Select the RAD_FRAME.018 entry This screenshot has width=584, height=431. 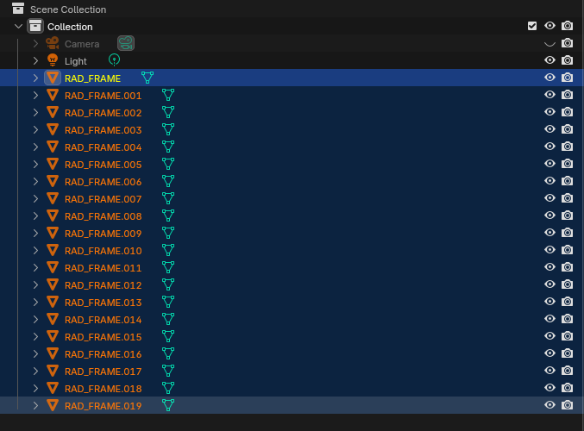pyautogui.click(x=103, y=388)
